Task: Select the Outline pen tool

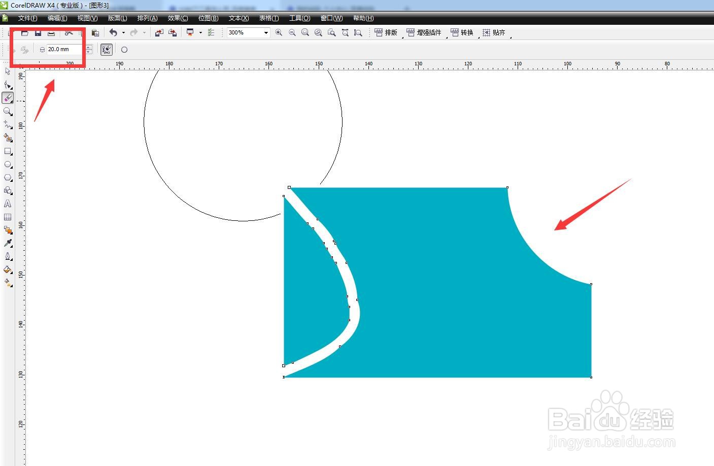Action: coord(8,256)
